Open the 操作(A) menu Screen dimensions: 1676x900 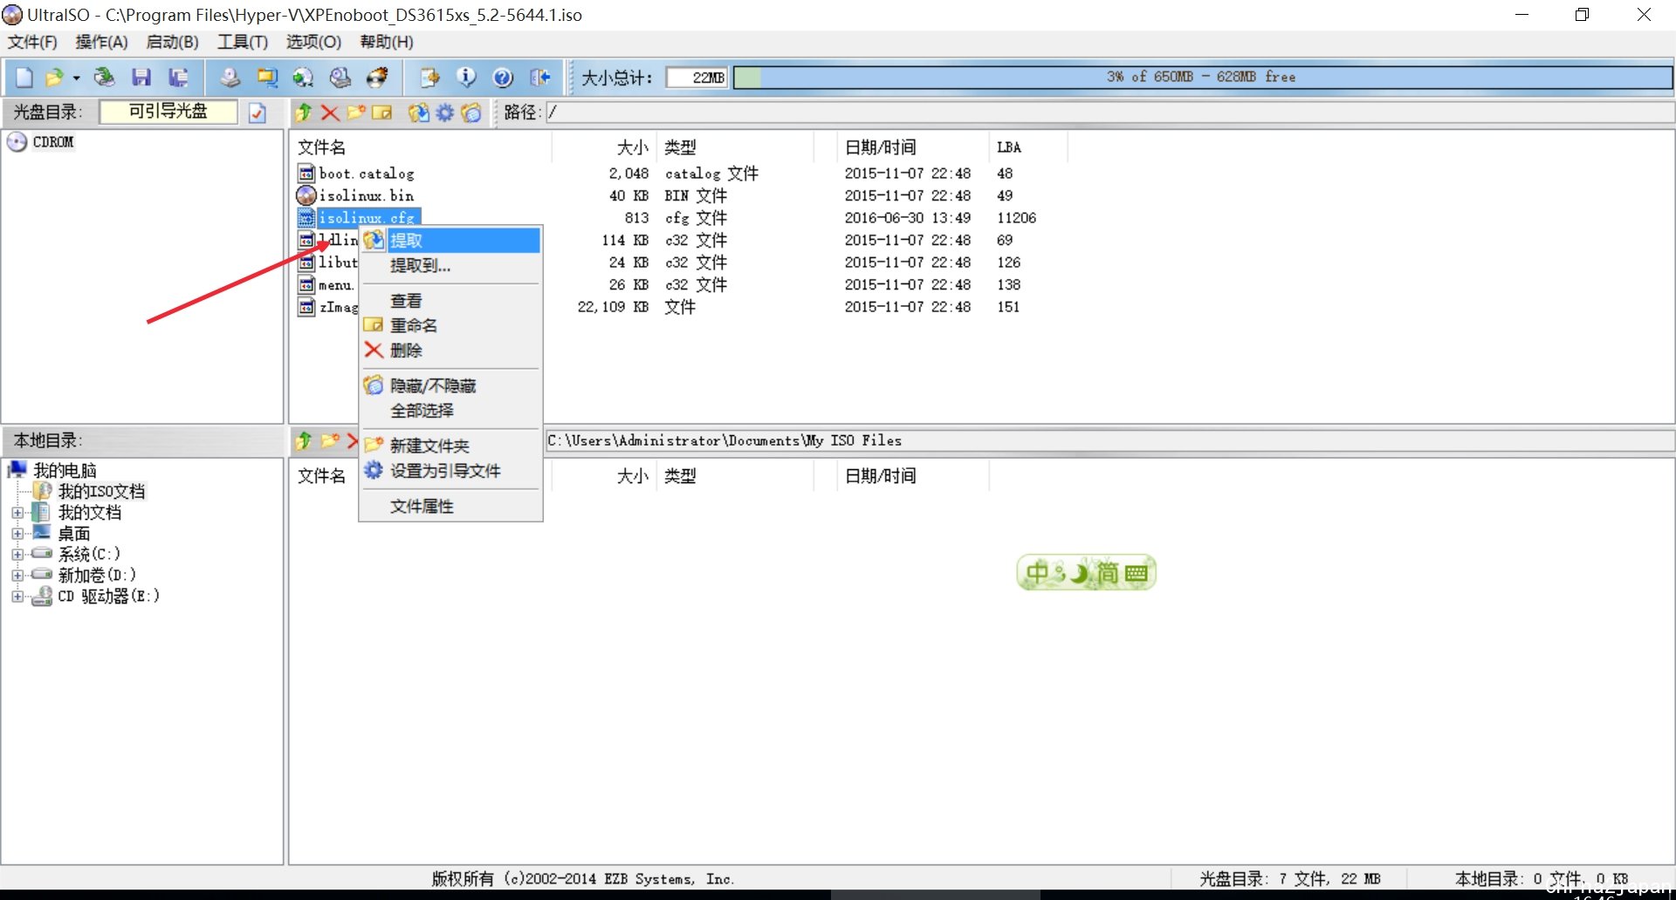click(x=101, y=42)
